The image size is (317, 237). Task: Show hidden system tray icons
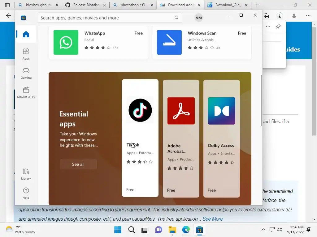(x=263, y=230)
